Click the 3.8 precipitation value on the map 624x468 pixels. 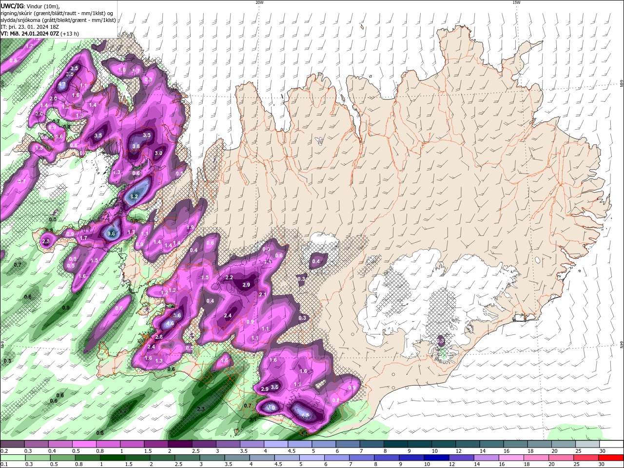tap(136, 146)
